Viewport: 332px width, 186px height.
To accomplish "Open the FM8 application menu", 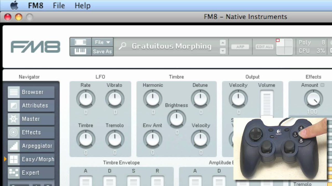I will 36,6.
